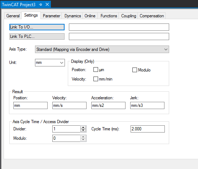Switch to the Coupling tab
The height and width of the screenshot is (169, 198).
[128, 16]
